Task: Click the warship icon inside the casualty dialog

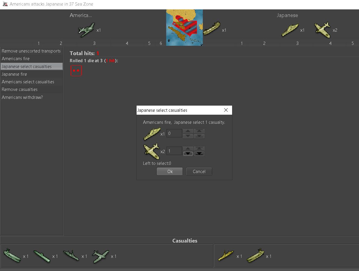Action: (152, 134)
